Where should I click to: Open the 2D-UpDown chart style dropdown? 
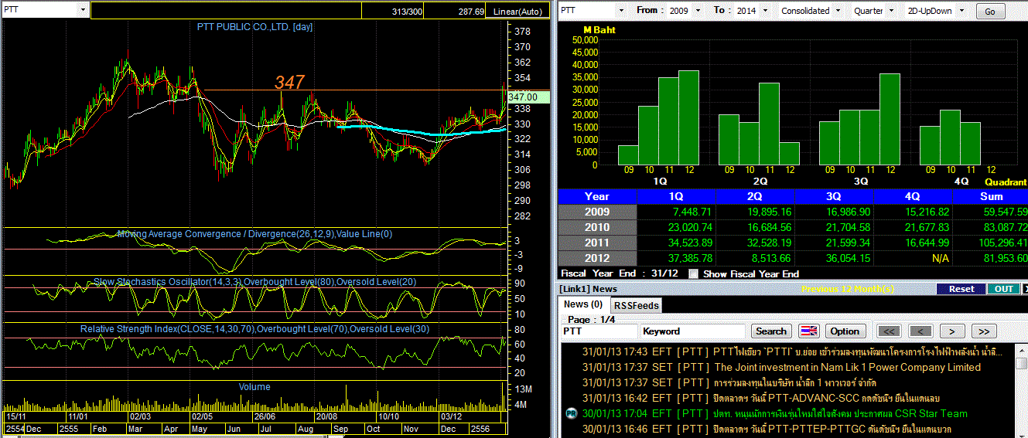tap(961, 11)
